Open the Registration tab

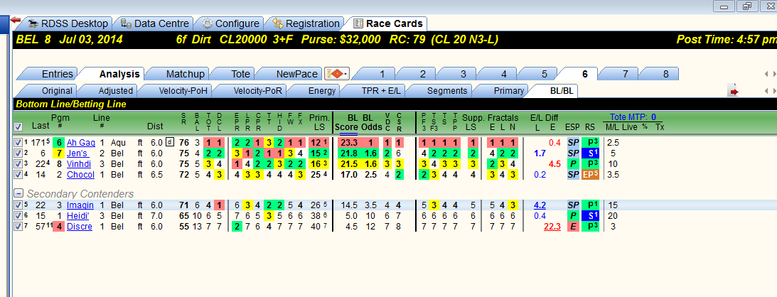306,23
